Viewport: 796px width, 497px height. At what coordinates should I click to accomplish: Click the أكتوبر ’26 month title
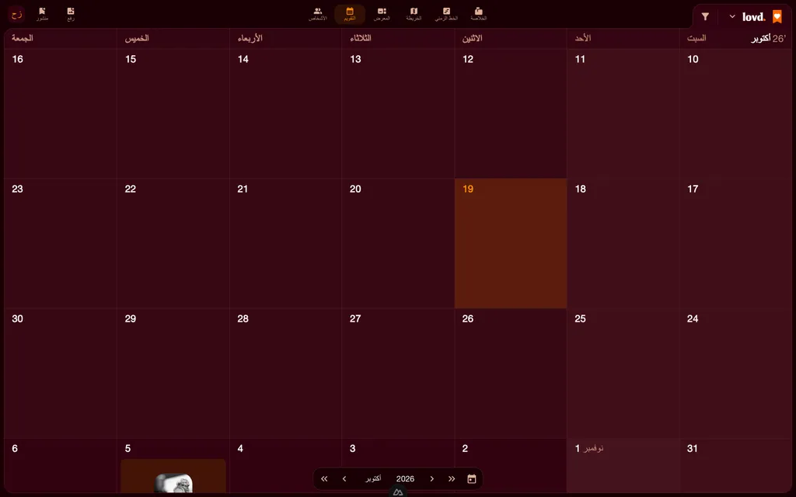point(768,39)
